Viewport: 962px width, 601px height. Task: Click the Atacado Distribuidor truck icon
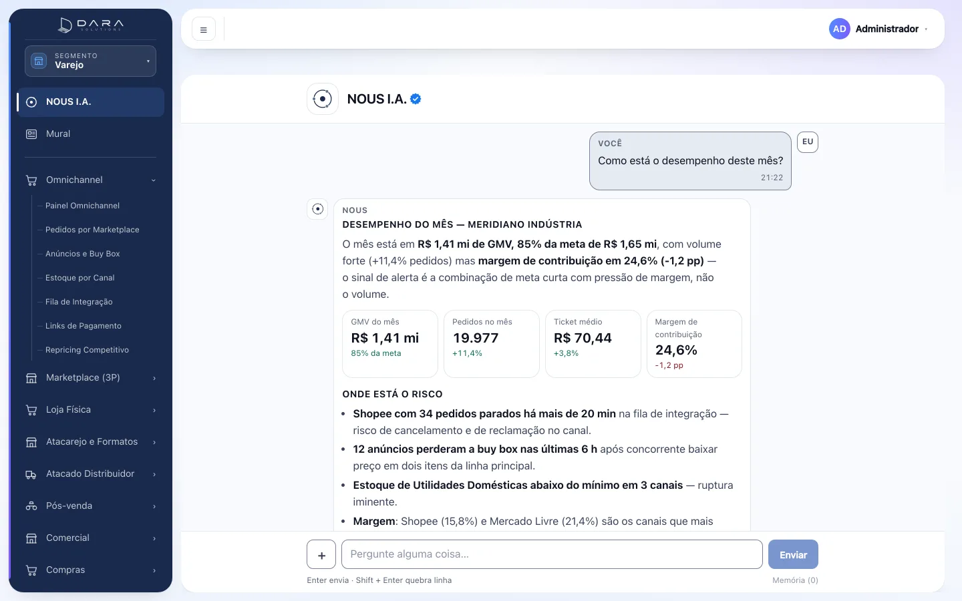pyautogui.click(x=31, y=474)
